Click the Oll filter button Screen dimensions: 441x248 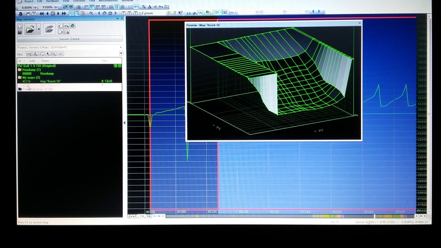click(x=60, y=54)
